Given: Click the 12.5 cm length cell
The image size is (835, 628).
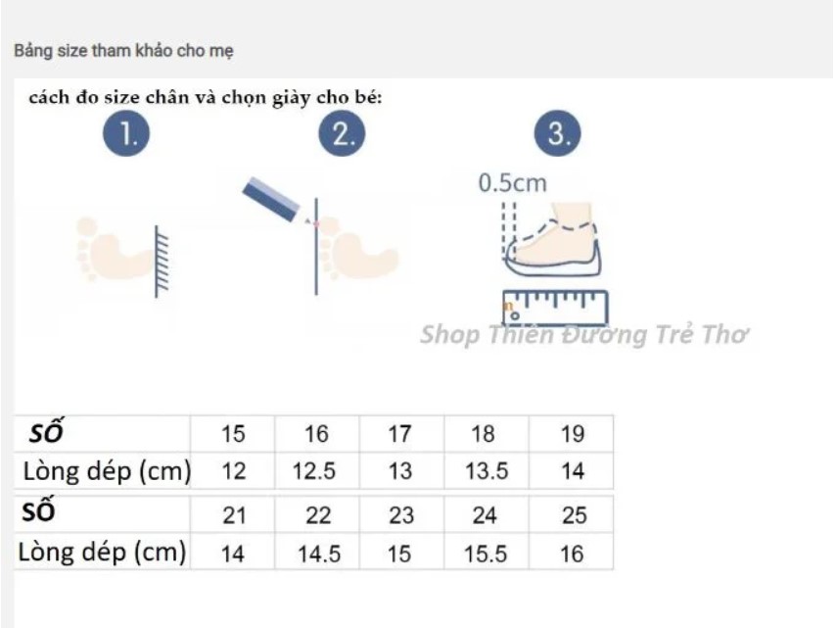Looking at the screenshot, I should click(314, 471).
